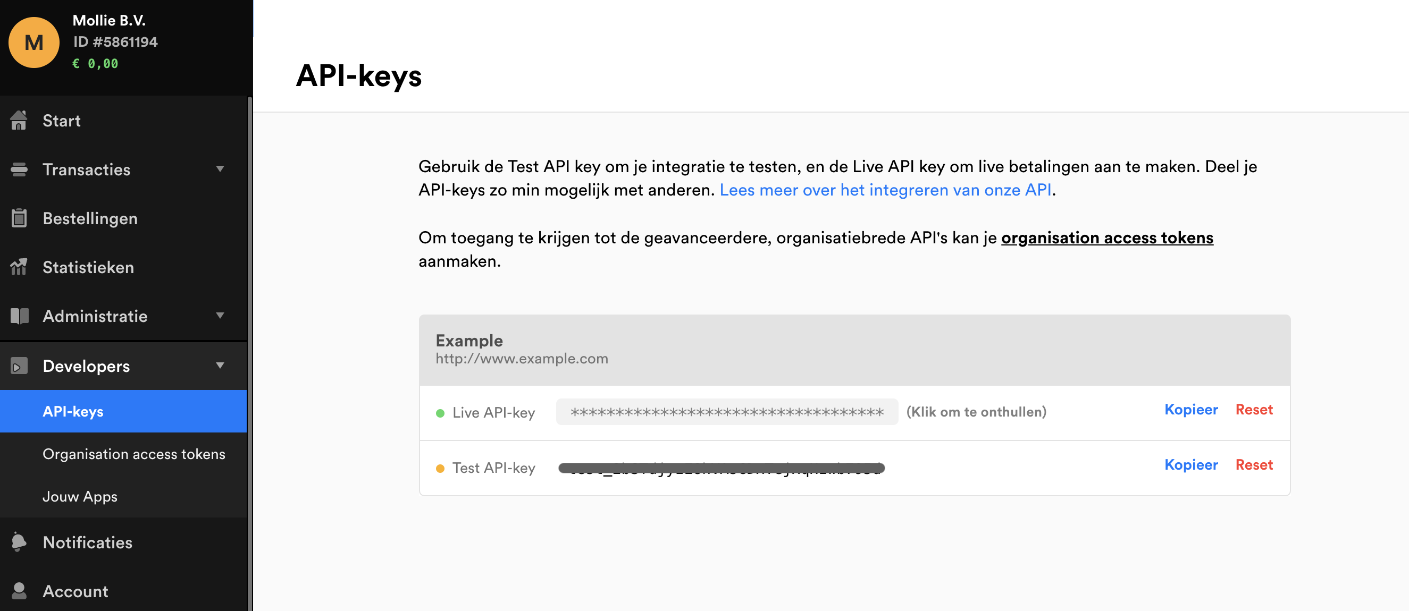The height and width of the screenshot is (611, 1409).
Task: Copy the Live API-key with Kopieer
Action: coord(1191,410)
